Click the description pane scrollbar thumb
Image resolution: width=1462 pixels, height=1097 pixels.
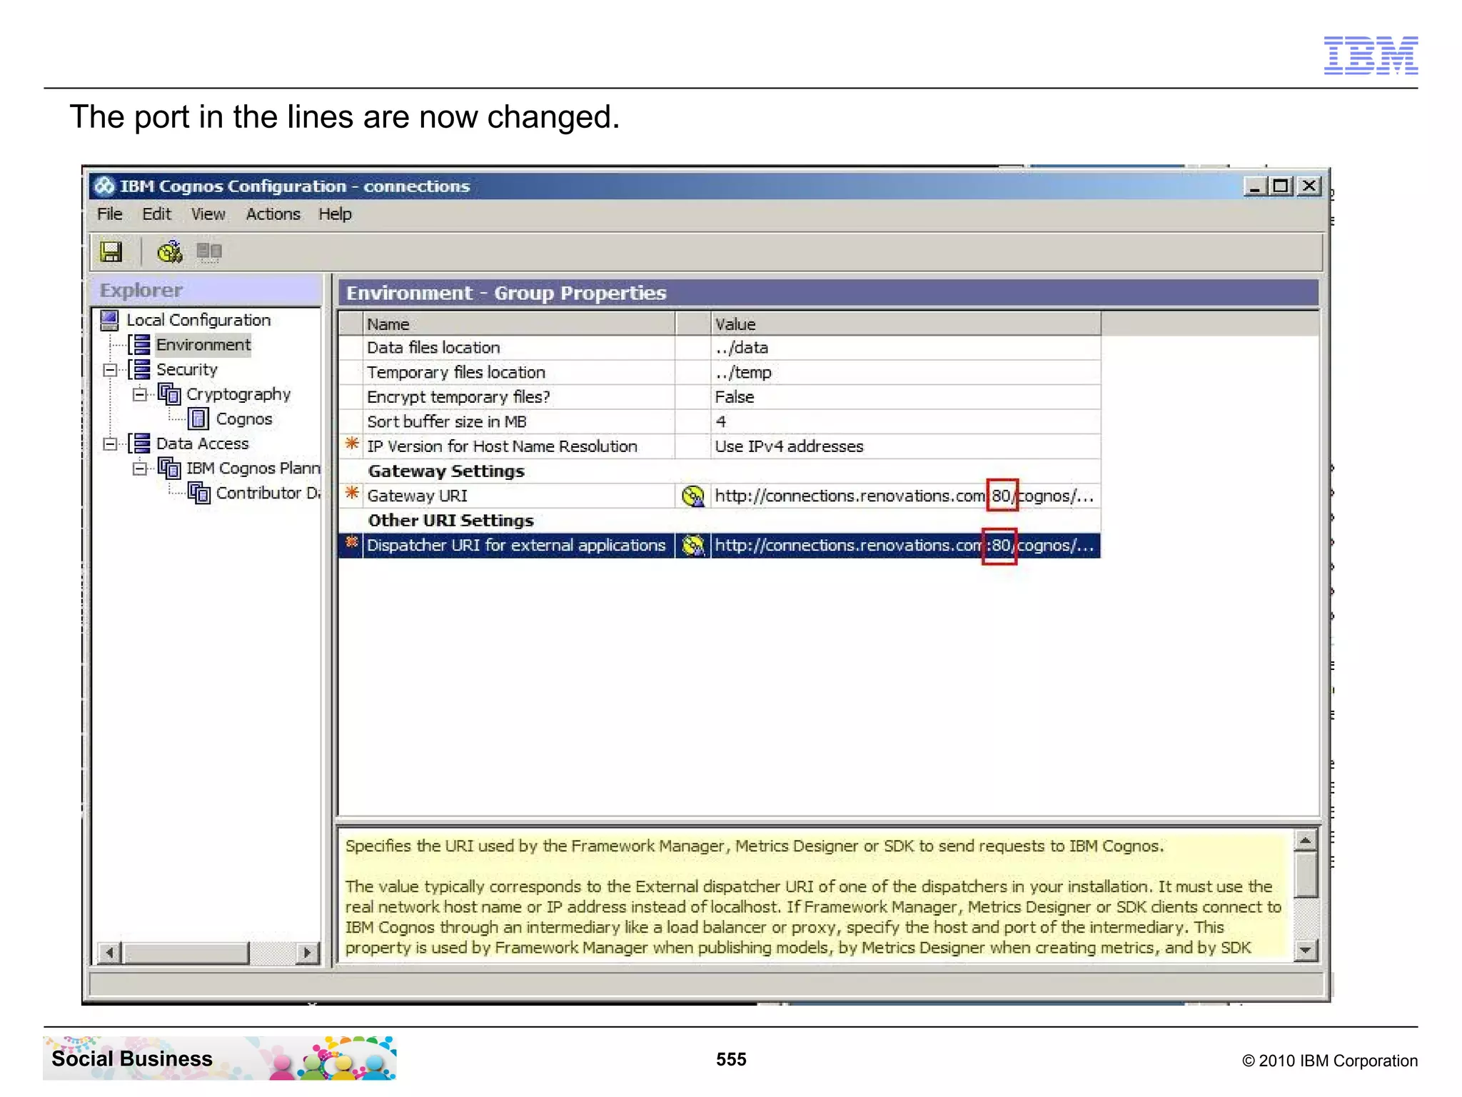tap(1306, 874)
